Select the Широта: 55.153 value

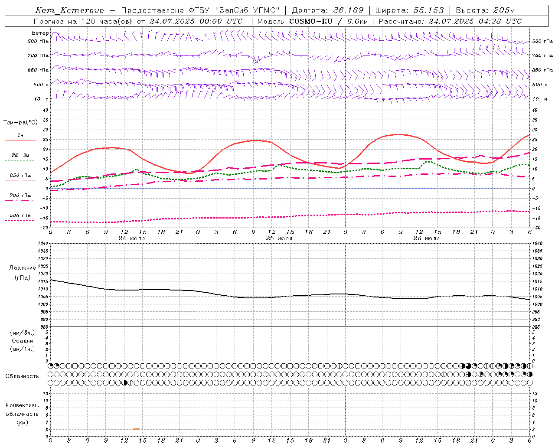click(410, 10)
